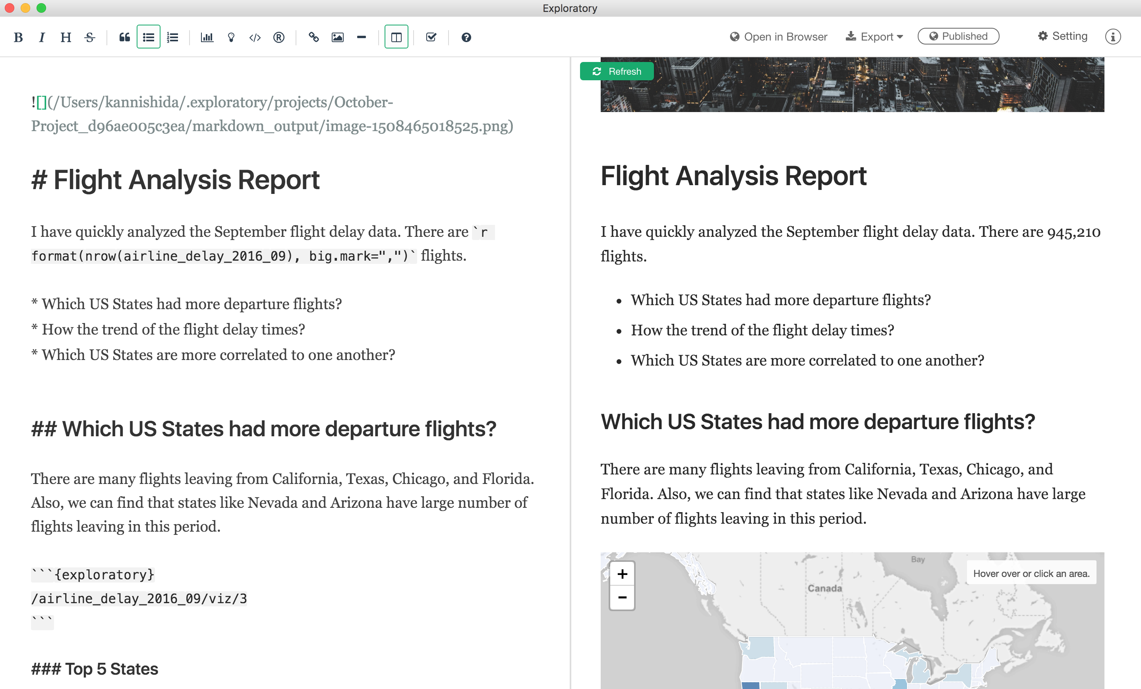1141x689 pixels.
Task: Insert a heading with H icon
Action: tap(66, 37)
